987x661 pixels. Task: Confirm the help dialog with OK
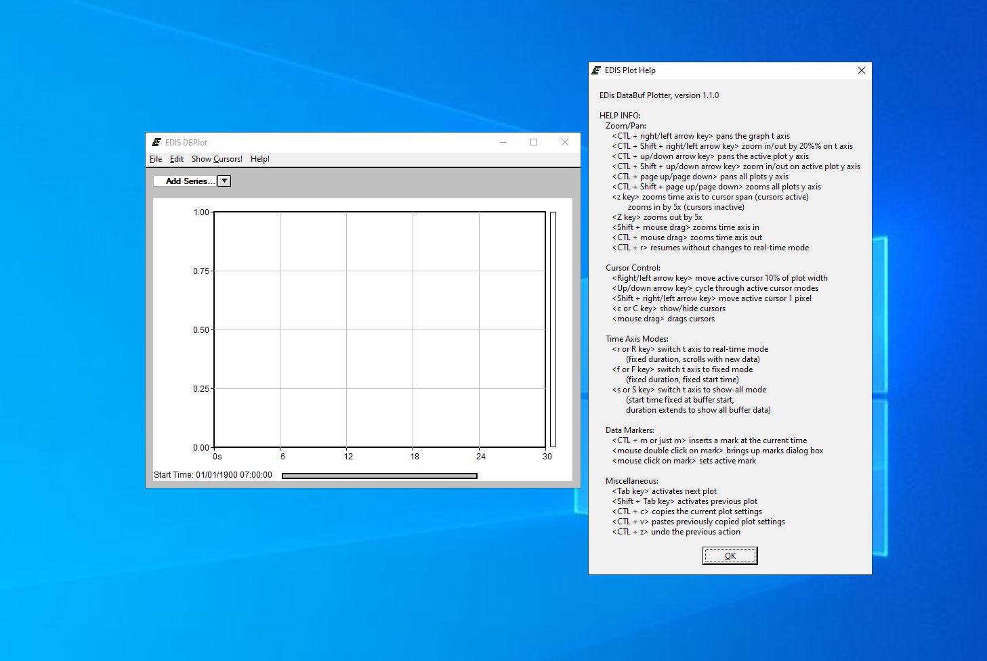730,556
